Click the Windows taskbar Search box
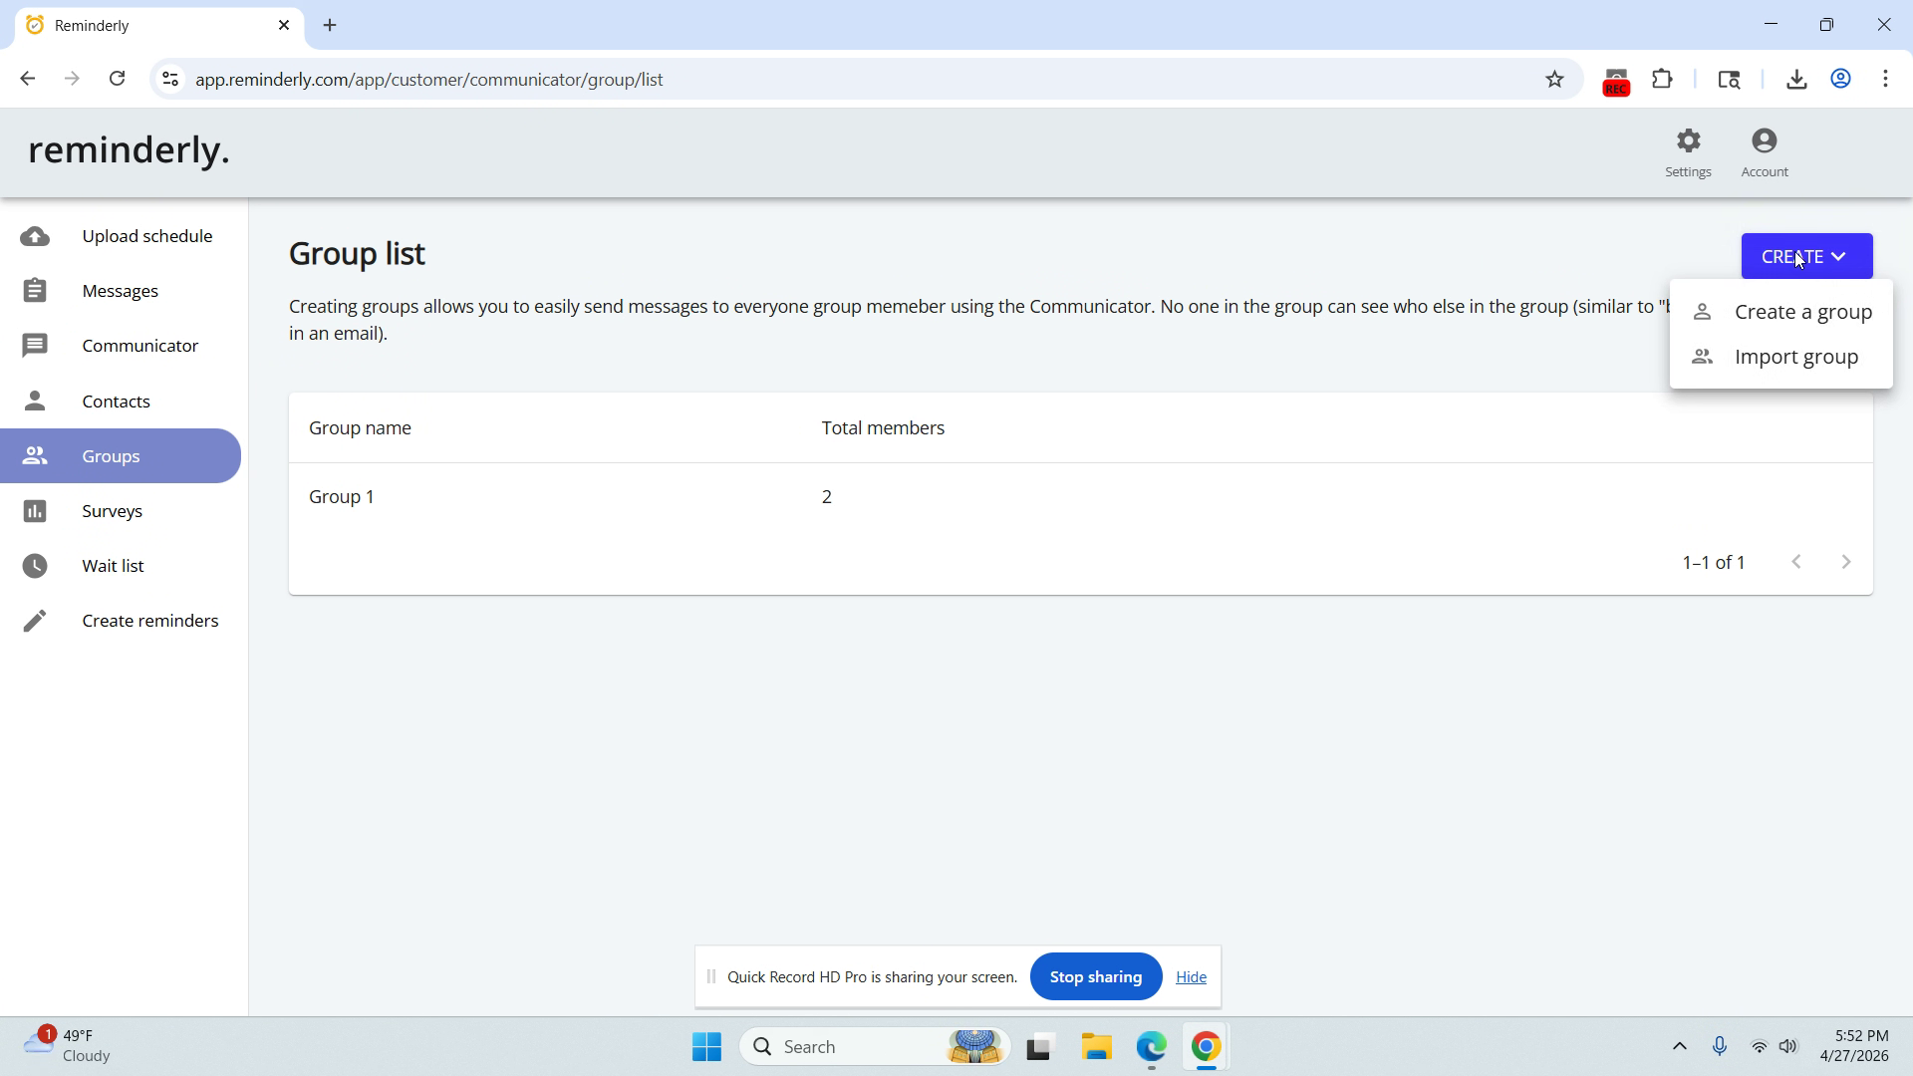The height and width of the screenshot is (1076, 1913). click(875, 1047)
